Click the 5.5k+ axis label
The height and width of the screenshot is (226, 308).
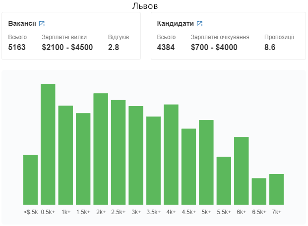[x=224, y=212]
